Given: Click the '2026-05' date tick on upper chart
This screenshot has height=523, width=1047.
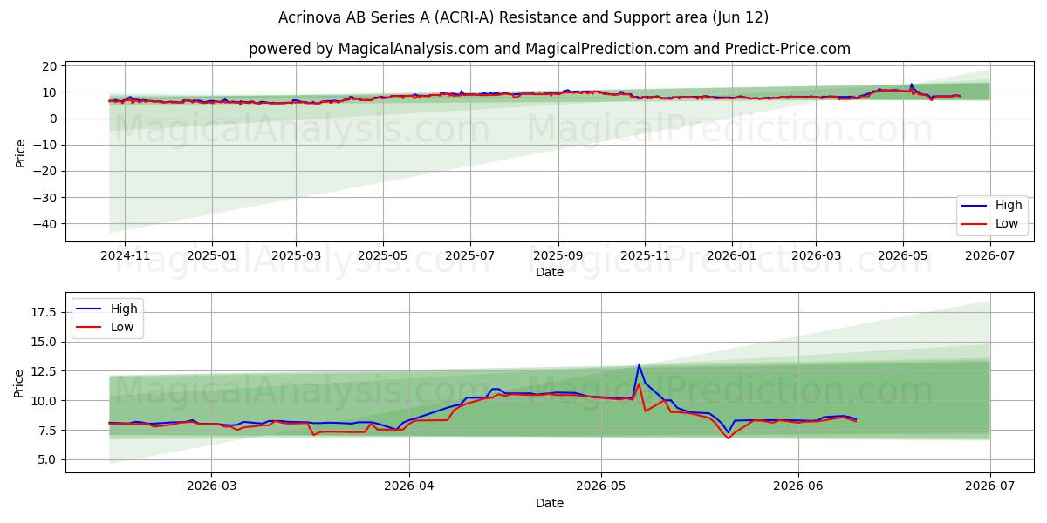Looking at the screenshot, I should (x=903, y=255).
